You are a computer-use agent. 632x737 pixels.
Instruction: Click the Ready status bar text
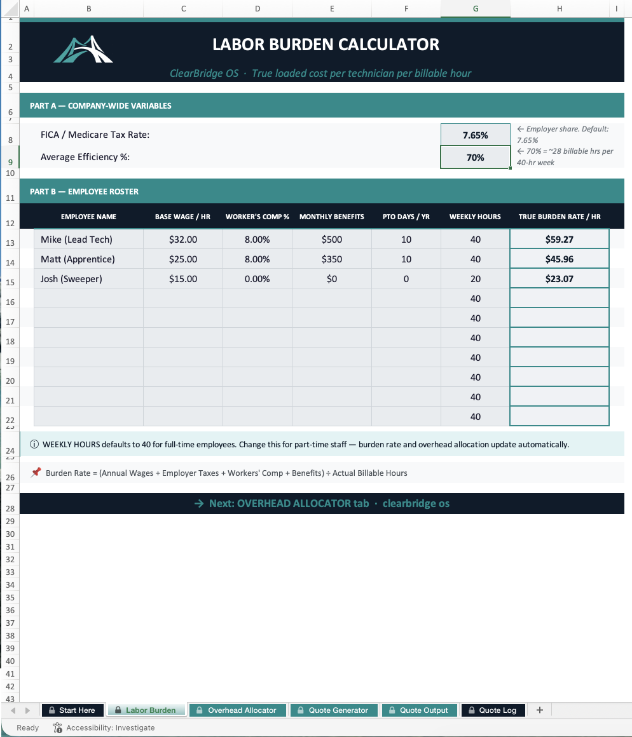click(x=28, y=727)
